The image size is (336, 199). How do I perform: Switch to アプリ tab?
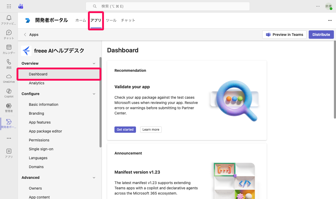[x=96, y=20]
